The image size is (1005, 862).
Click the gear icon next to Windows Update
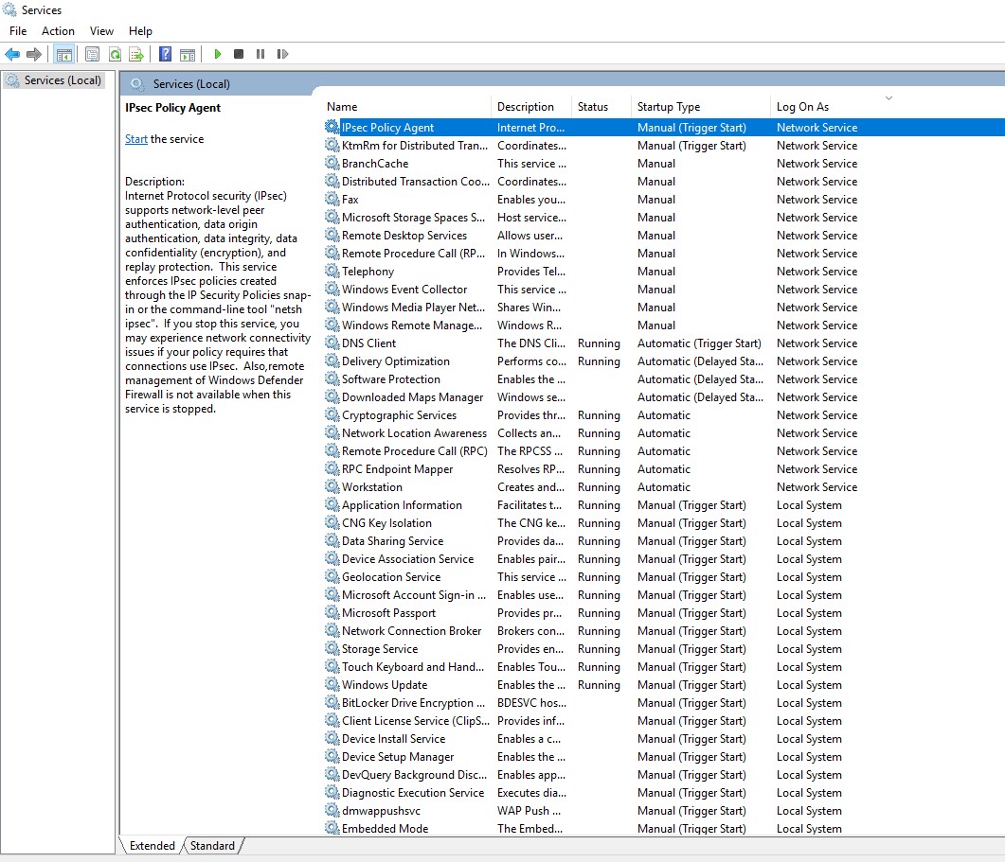[332, 685]
